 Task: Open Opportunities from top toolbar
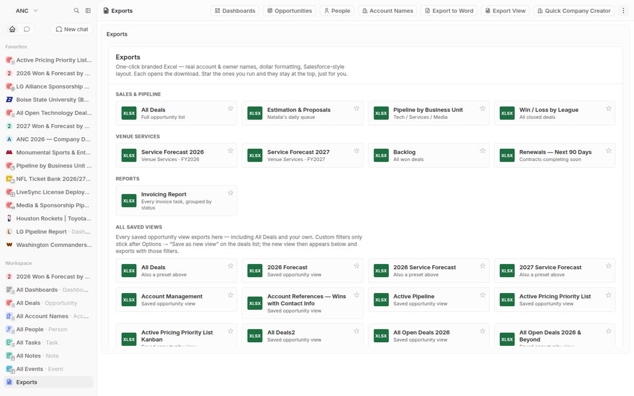click(290, 11)
